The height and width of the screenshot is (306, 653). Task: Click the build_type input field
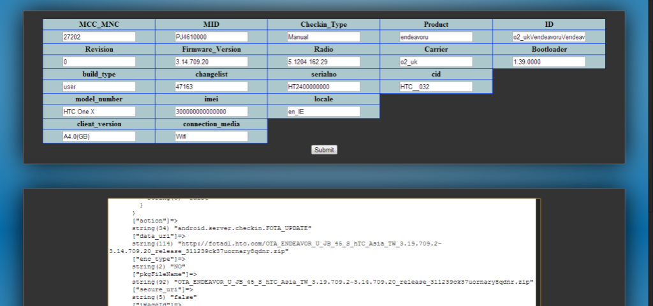click(99, 87)
